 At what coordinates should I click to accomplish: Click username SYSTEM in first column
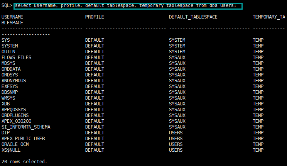[x=10, y=46]
